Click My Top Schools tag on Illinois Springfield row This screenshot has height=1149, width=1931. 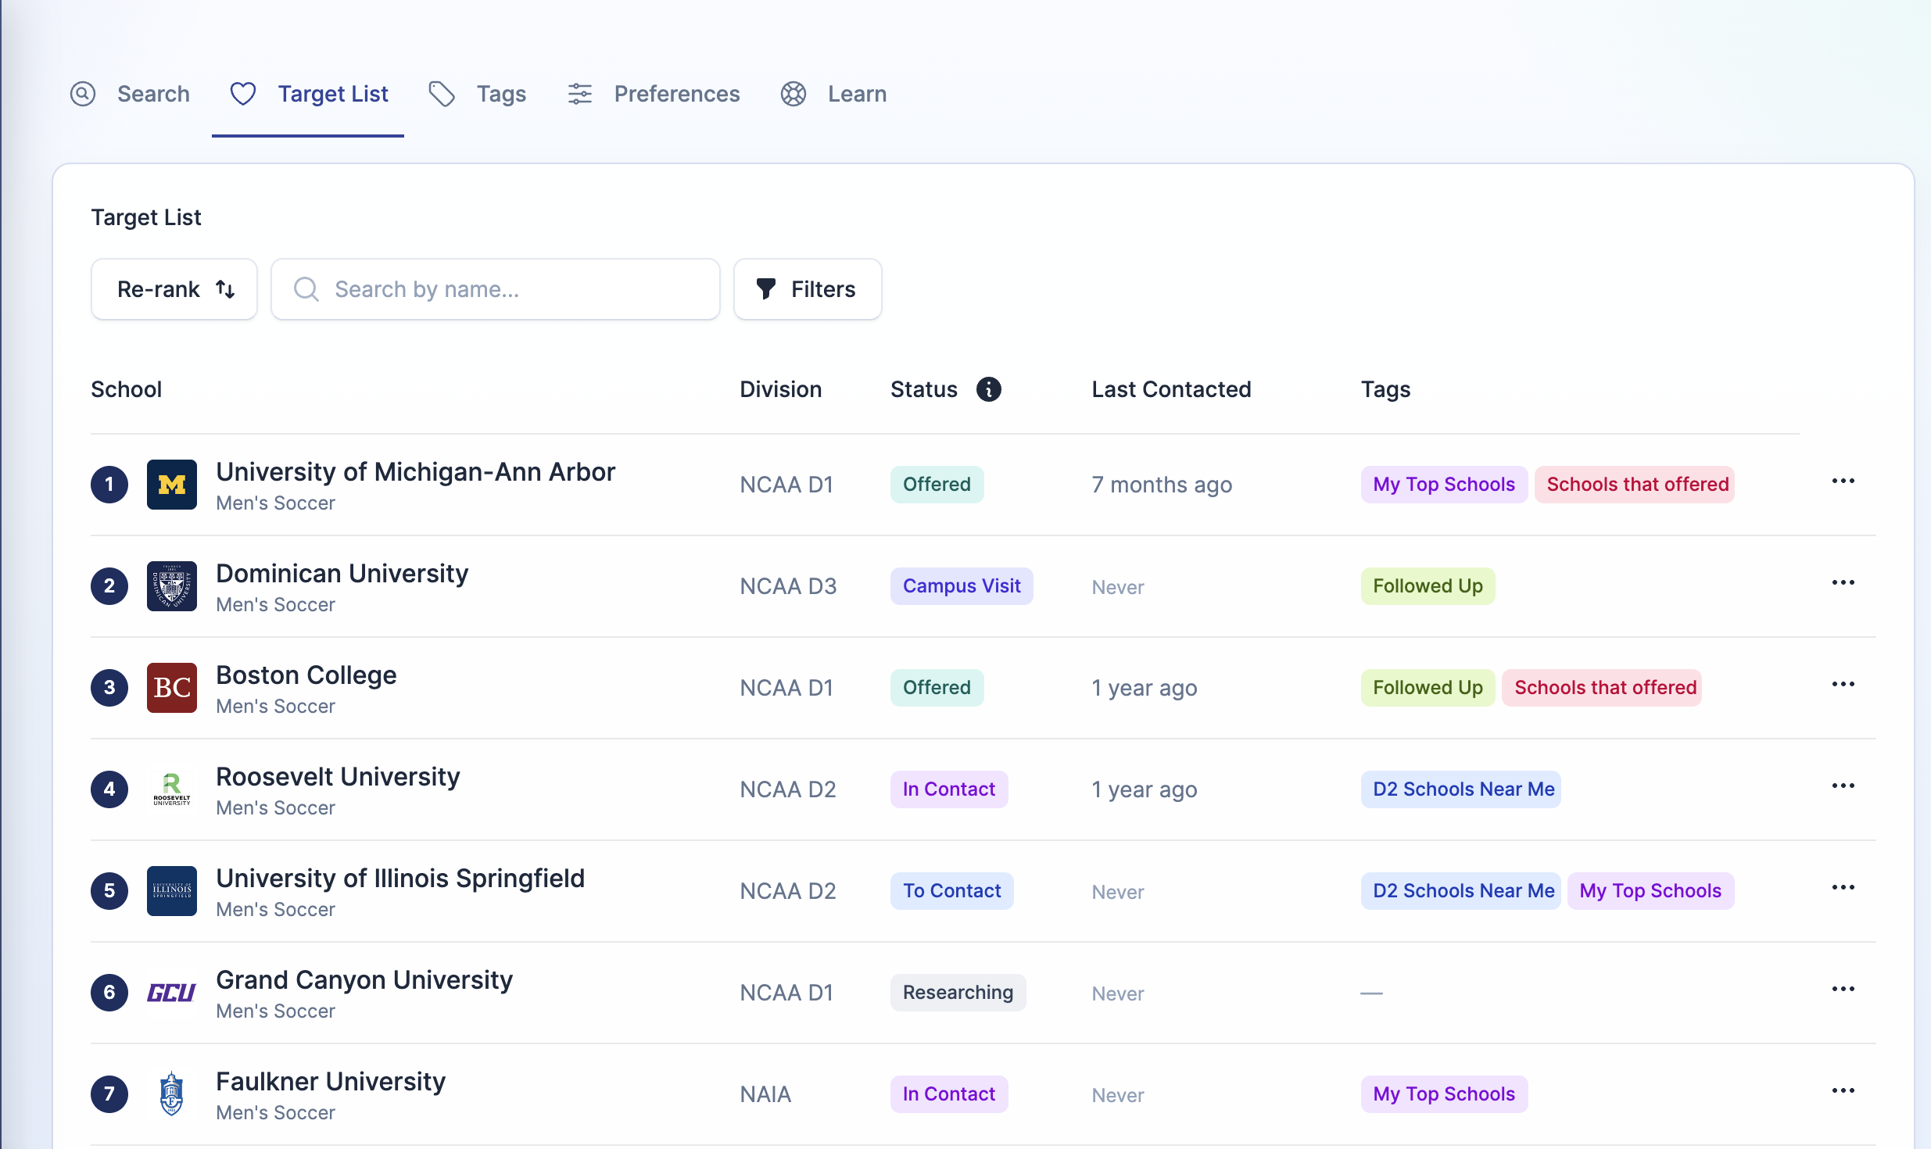(x=1651, y=891)
